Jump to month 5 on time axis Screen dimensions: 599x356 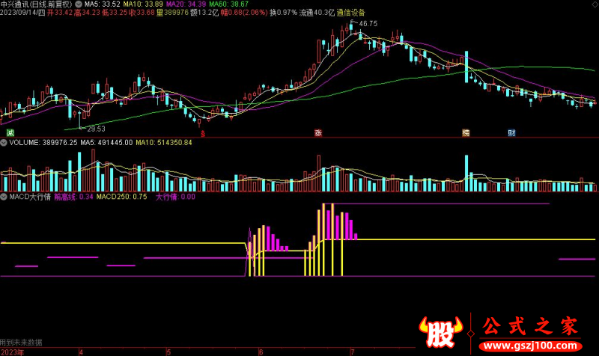tap(168, 352)
